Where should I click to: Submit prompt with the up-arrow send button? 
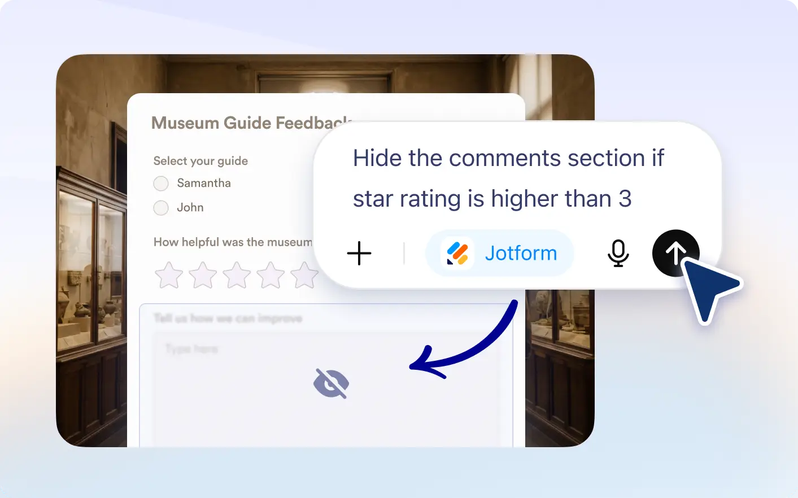[675, 253]
